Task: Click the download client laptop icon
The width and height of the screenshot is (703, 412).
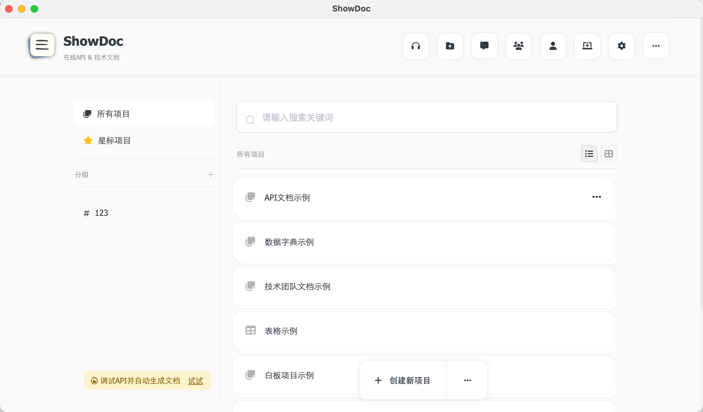Action: click(x=587, y=46)
